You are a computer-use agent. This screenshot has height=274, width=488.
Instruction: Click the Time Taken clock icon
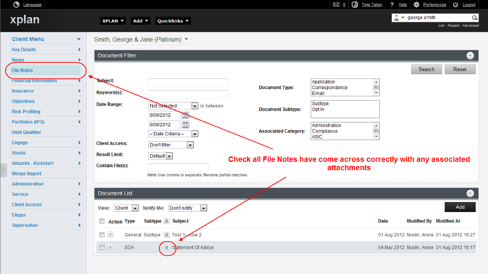coord(355,5)
